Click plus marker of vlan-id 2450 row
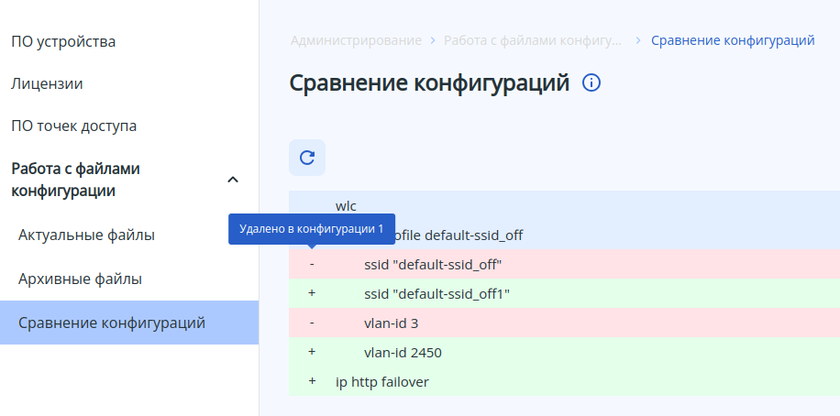This screenshot has width=840, height=416. [312, 352]
